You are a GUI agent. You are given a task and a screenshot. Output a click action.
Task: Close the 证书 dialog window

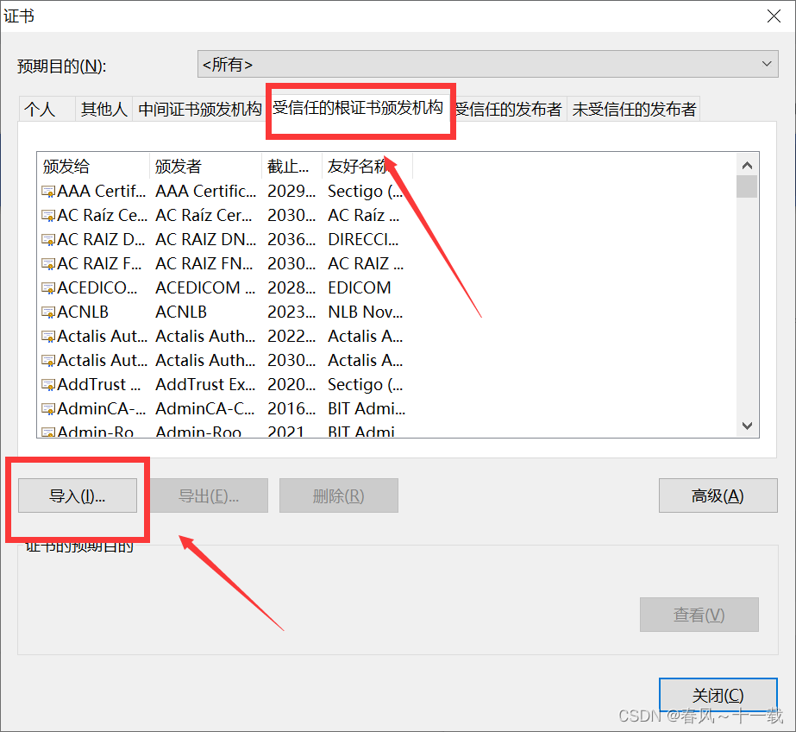pyautogui.click(x=774, y=16)
